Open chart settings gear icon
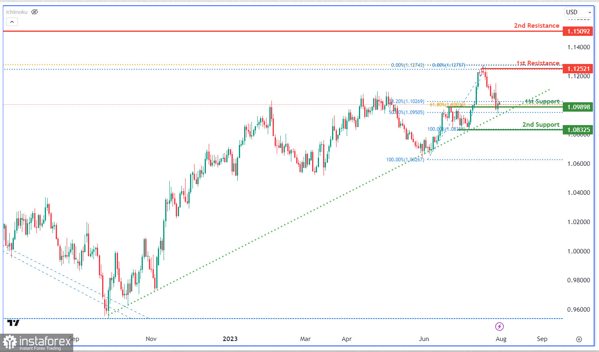The width and height of the screenshot is (599, 352). tap(579, 339)
